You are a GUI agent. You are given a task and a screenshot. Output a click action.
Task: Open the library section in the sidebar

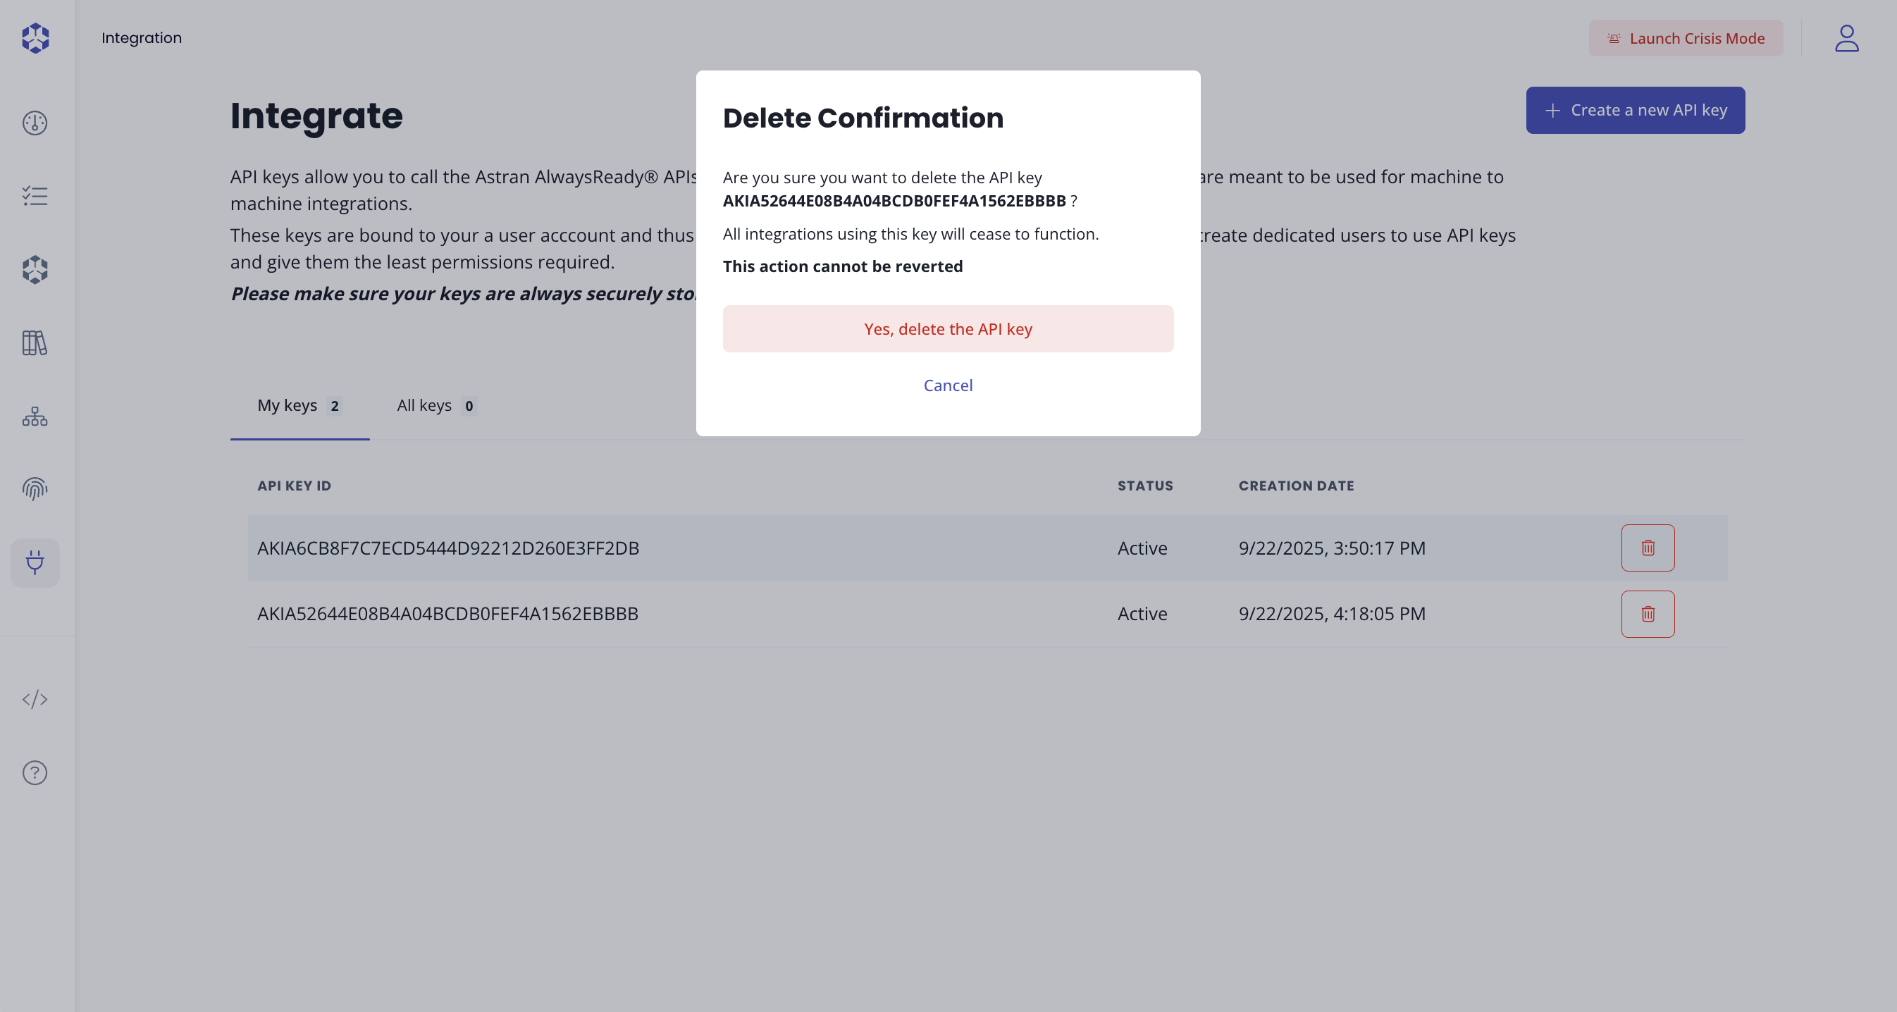pos(35,343)
